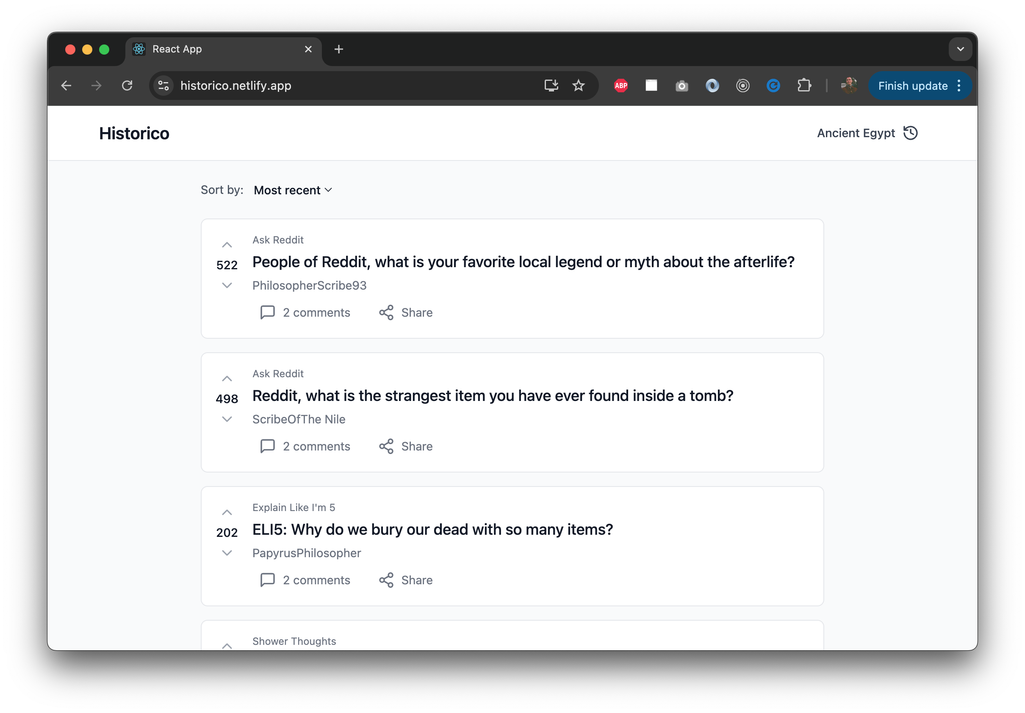Viewport: 1025px width, 713px height.
Task: Open post about strangest tomb item
Action: tap(493, 396)
